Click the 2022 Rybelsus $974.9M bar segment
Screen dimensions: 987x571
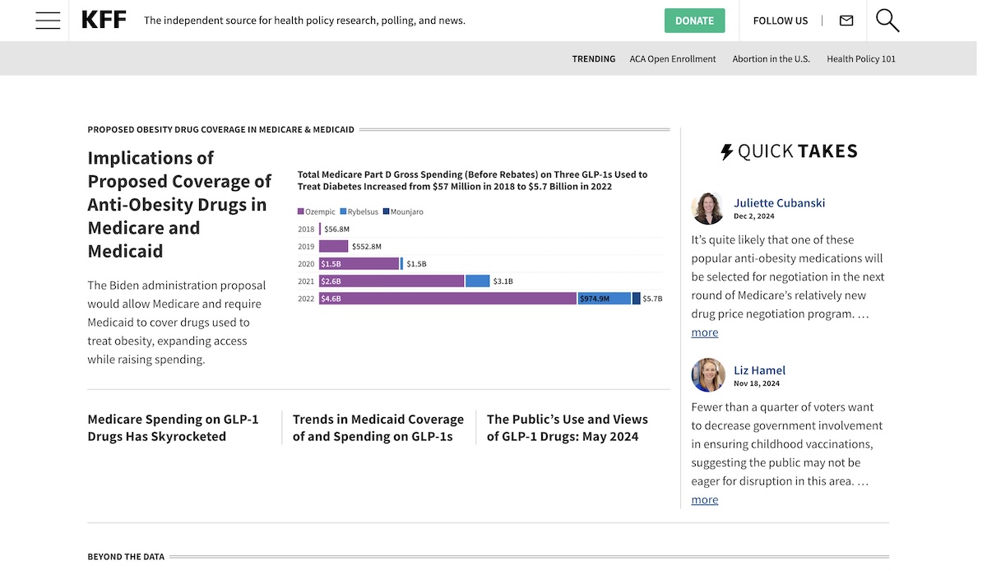(x=605, y=299)
